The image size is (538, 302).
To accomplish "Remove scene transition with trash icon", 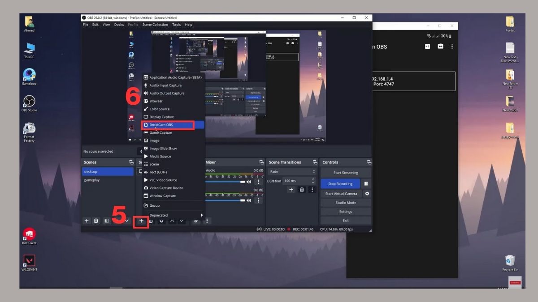I will [x=302, y=190].
